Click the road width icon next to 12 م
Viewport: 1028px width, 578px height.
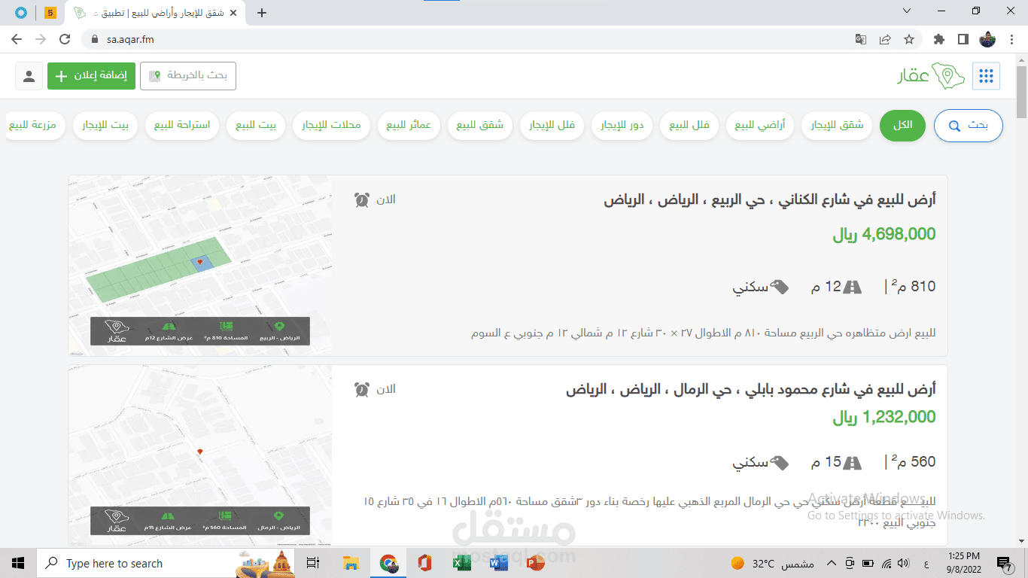pyautogui.click(x=853, y=286)
